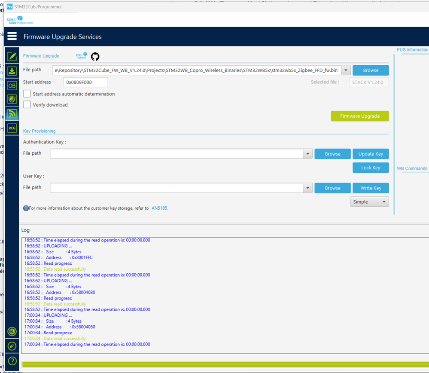The width and height of the screenshot is (429, 373).
Task: Open the GitHub repository icon
Action: click(x=95, y=56)
